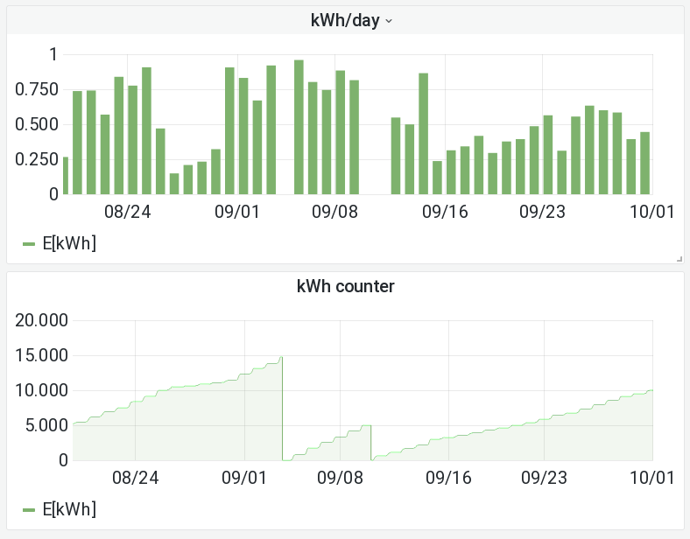
Task: Click the chevron next to kWh/day title
Action: click(389, 21)
